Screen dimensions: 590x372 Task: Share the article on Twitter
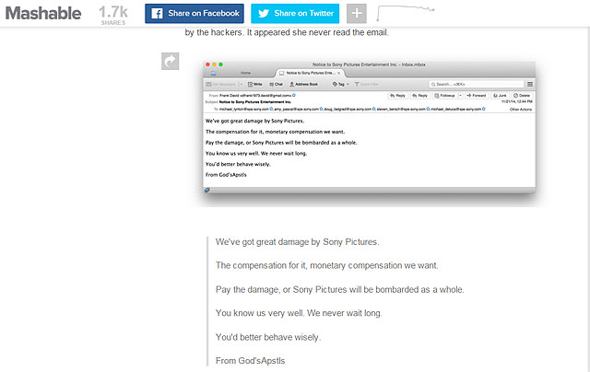pos(295,14)
